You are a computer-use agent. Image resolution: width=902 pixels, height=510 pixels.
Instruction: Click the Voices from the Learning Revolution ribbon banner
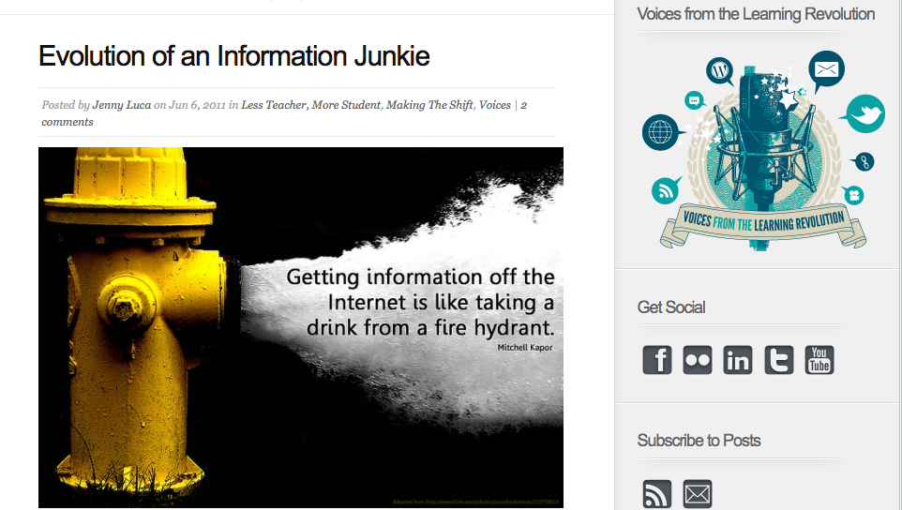[x=762, y=224]
